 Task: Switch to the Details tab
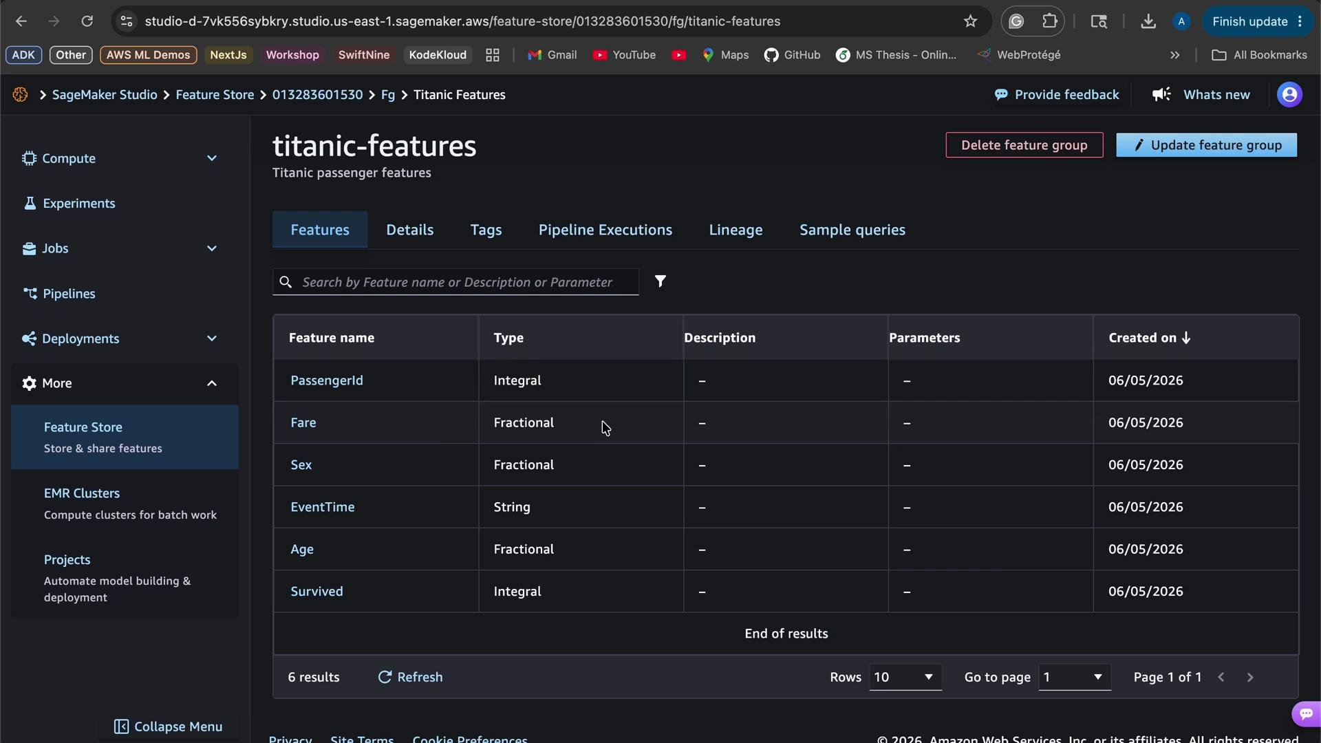click(409, 230)
